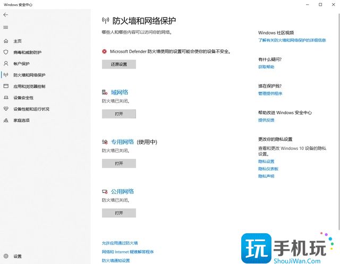340x264 pixels.
Task: Open 了解有关防火墙和网络保护的详细信息 link
Action: [x=292, y=40]
